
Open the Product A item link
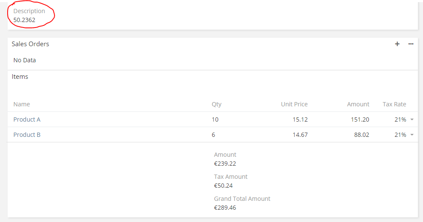(x=27, y=119)
